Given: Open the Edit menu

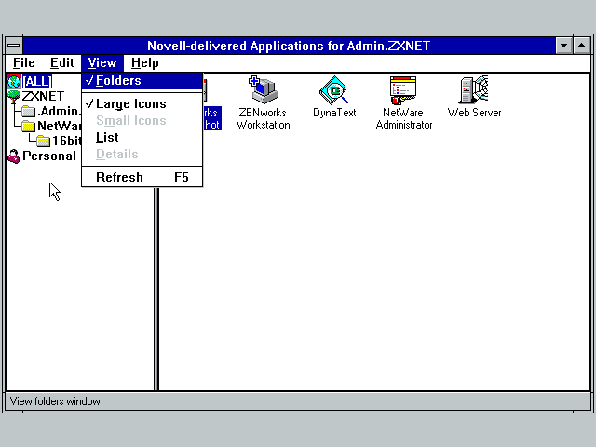Looking at the screenshot, I should click(62, 63).
